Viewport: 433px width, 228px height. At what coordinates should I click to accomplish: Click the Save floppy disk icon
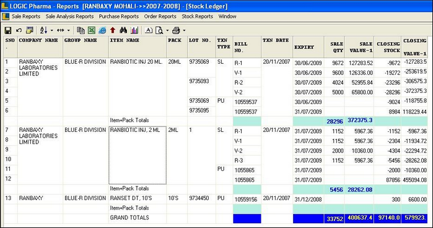point(8,30)
